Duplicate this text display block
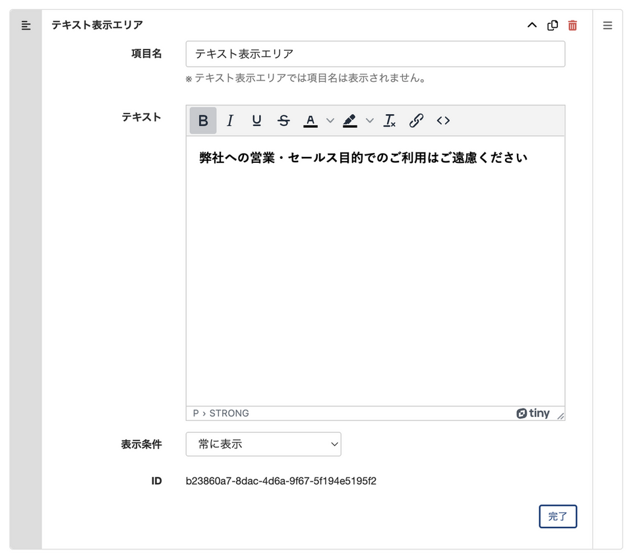633x554 pixels. [553, 26]
